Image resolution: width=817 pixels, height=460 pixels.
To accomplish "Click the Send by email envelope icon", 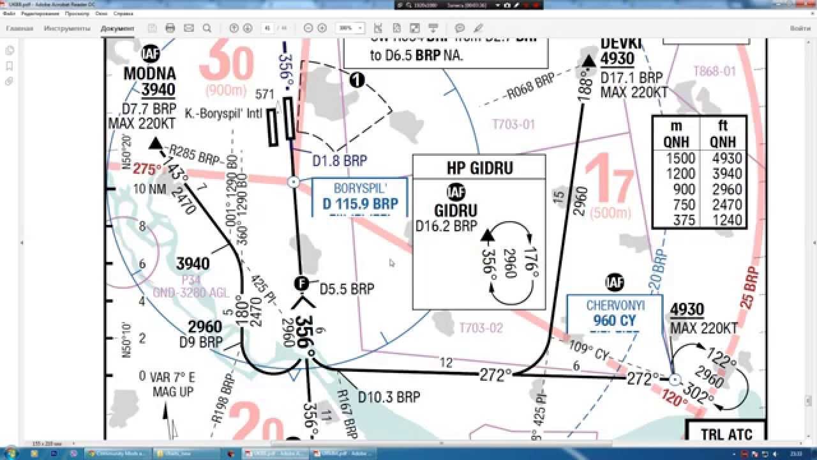I will click(x=188, y=28).
